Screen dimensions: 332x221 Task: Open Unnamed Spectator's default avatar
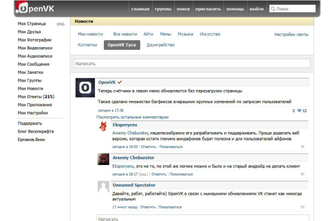(x=103, y=186)
